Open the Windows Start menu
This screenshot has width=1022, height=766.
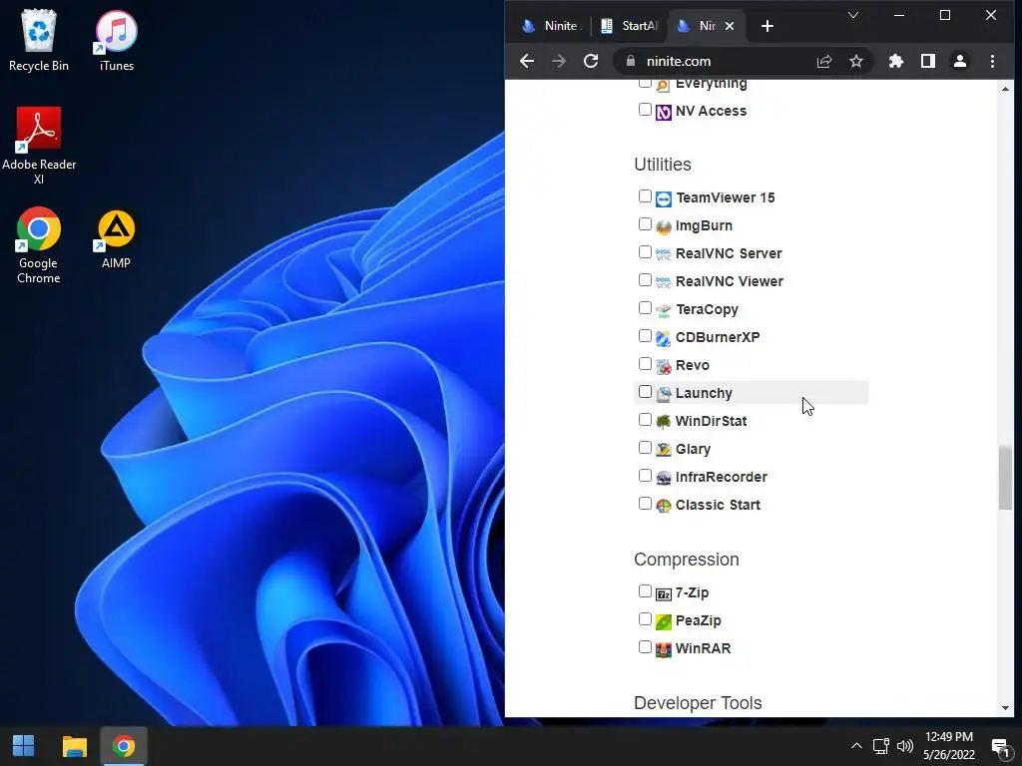[x=24, y=746]
